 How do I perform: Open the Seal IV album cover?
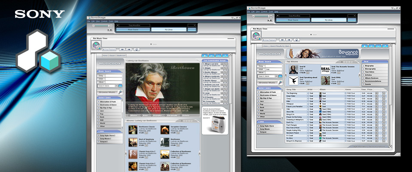293,69
